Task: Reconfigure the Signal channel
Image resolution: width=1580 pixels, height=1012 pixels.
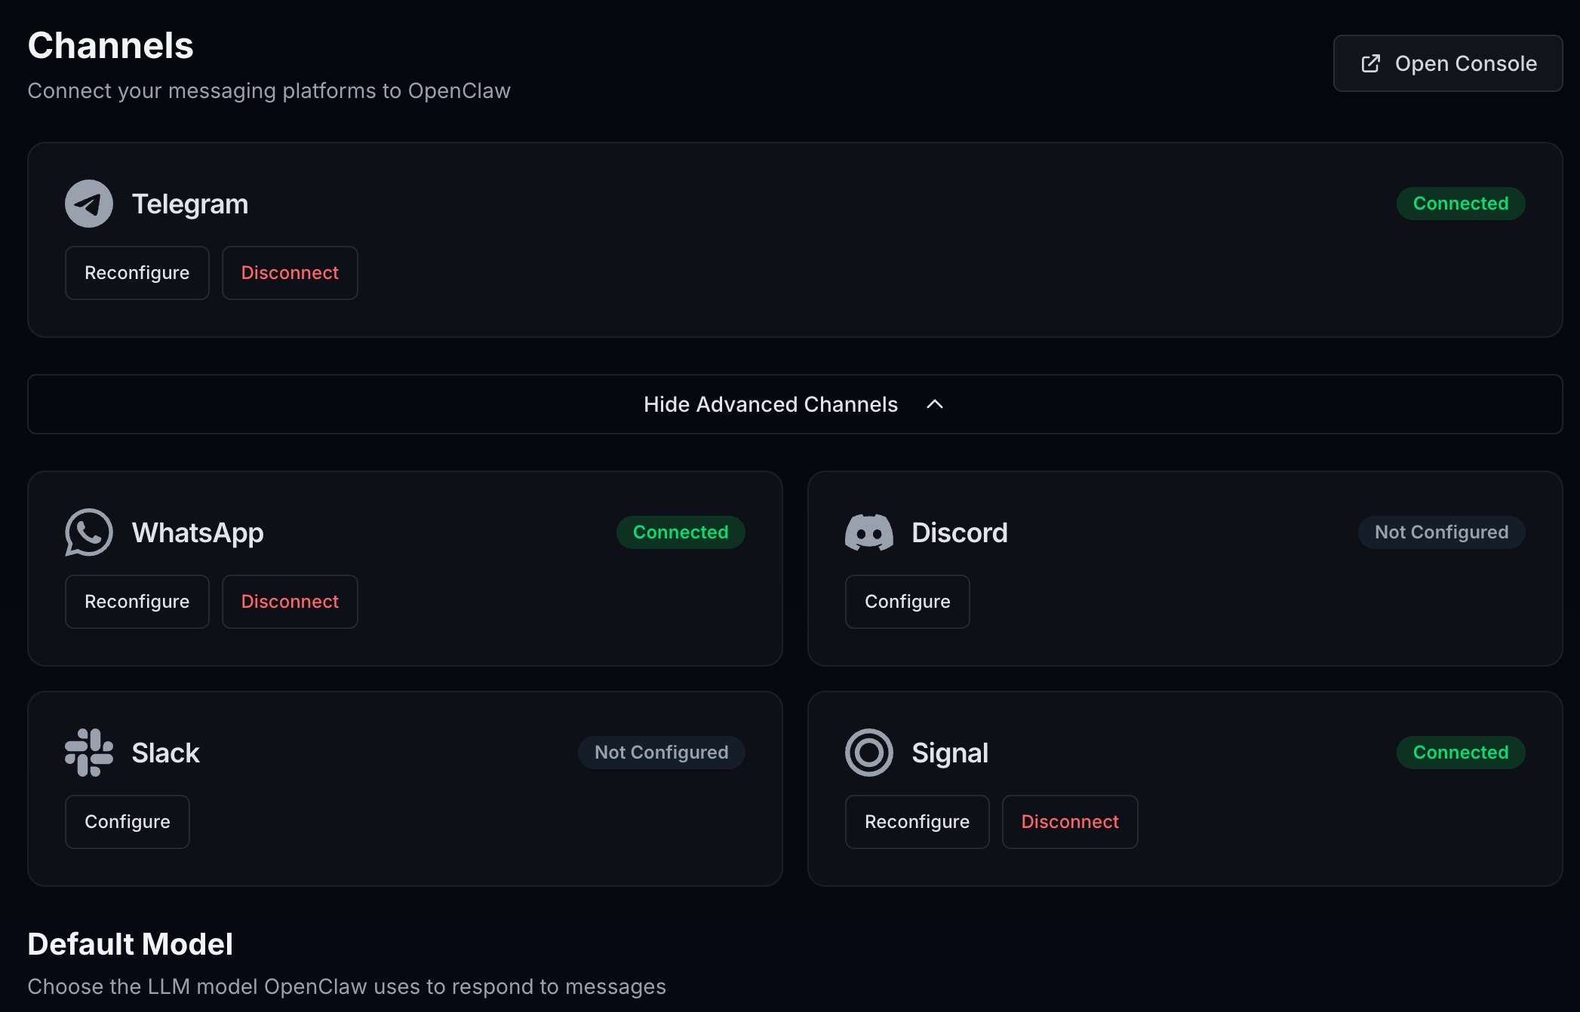Action: coord(917,822)
